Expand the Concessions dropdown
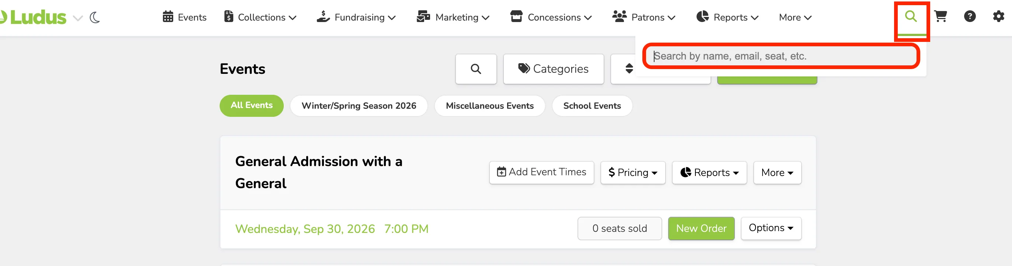The height and width of the screenshot is (266, 1012). pos(551,17)
